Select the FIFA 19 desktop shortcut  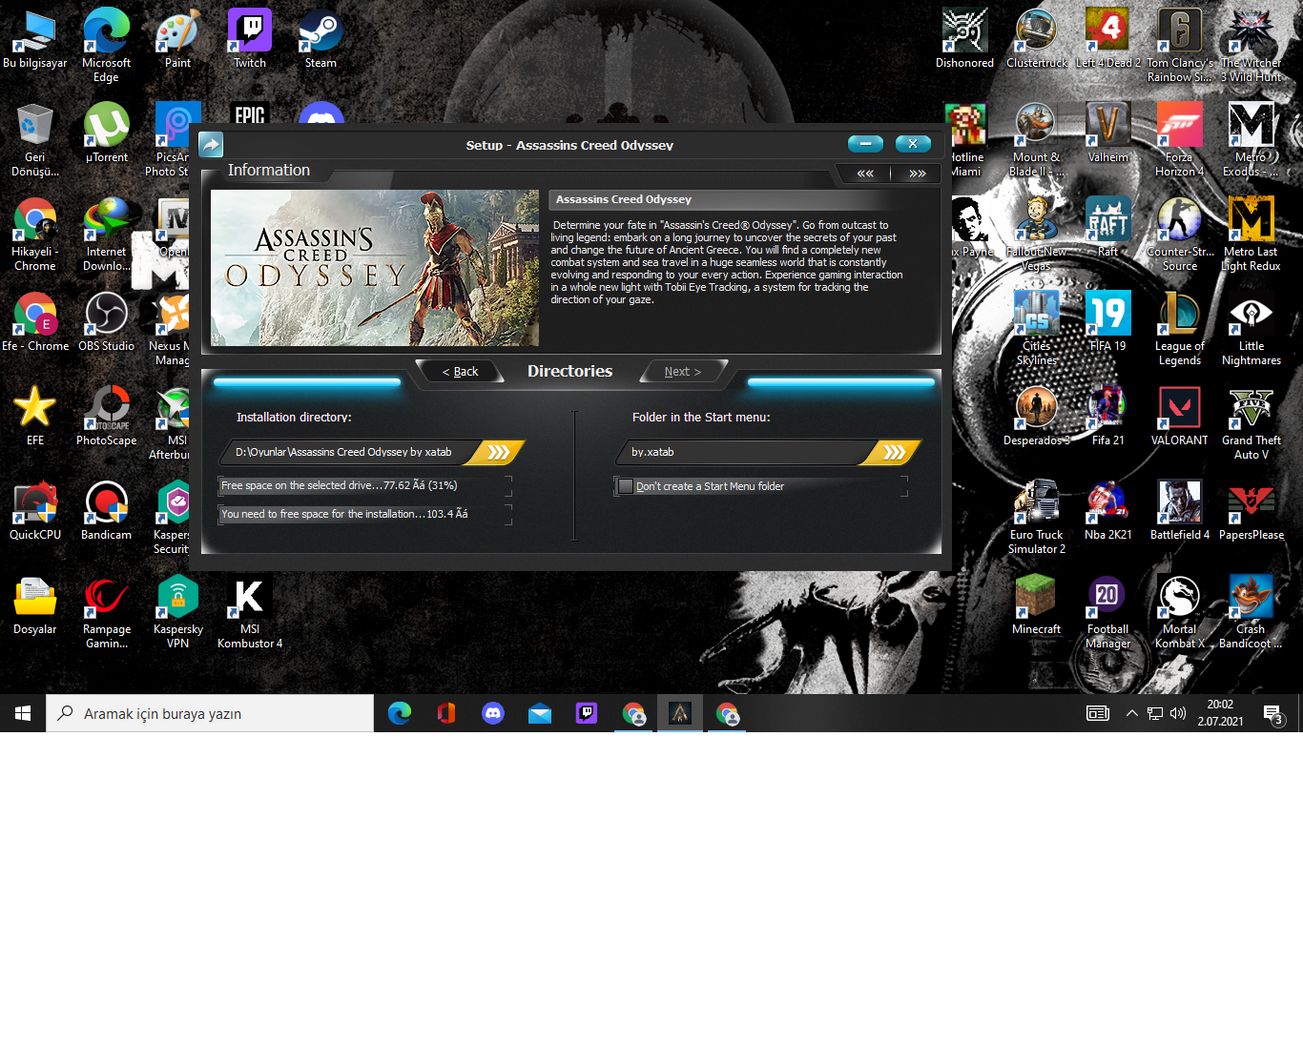(1108, 322)
